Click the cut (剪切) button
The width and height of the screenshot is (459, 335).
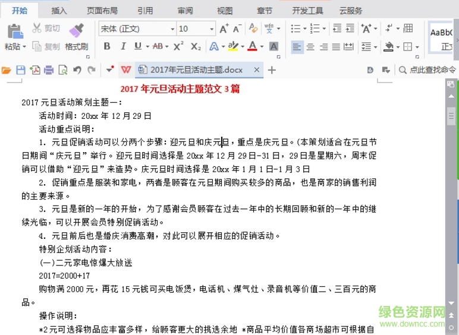46,29
